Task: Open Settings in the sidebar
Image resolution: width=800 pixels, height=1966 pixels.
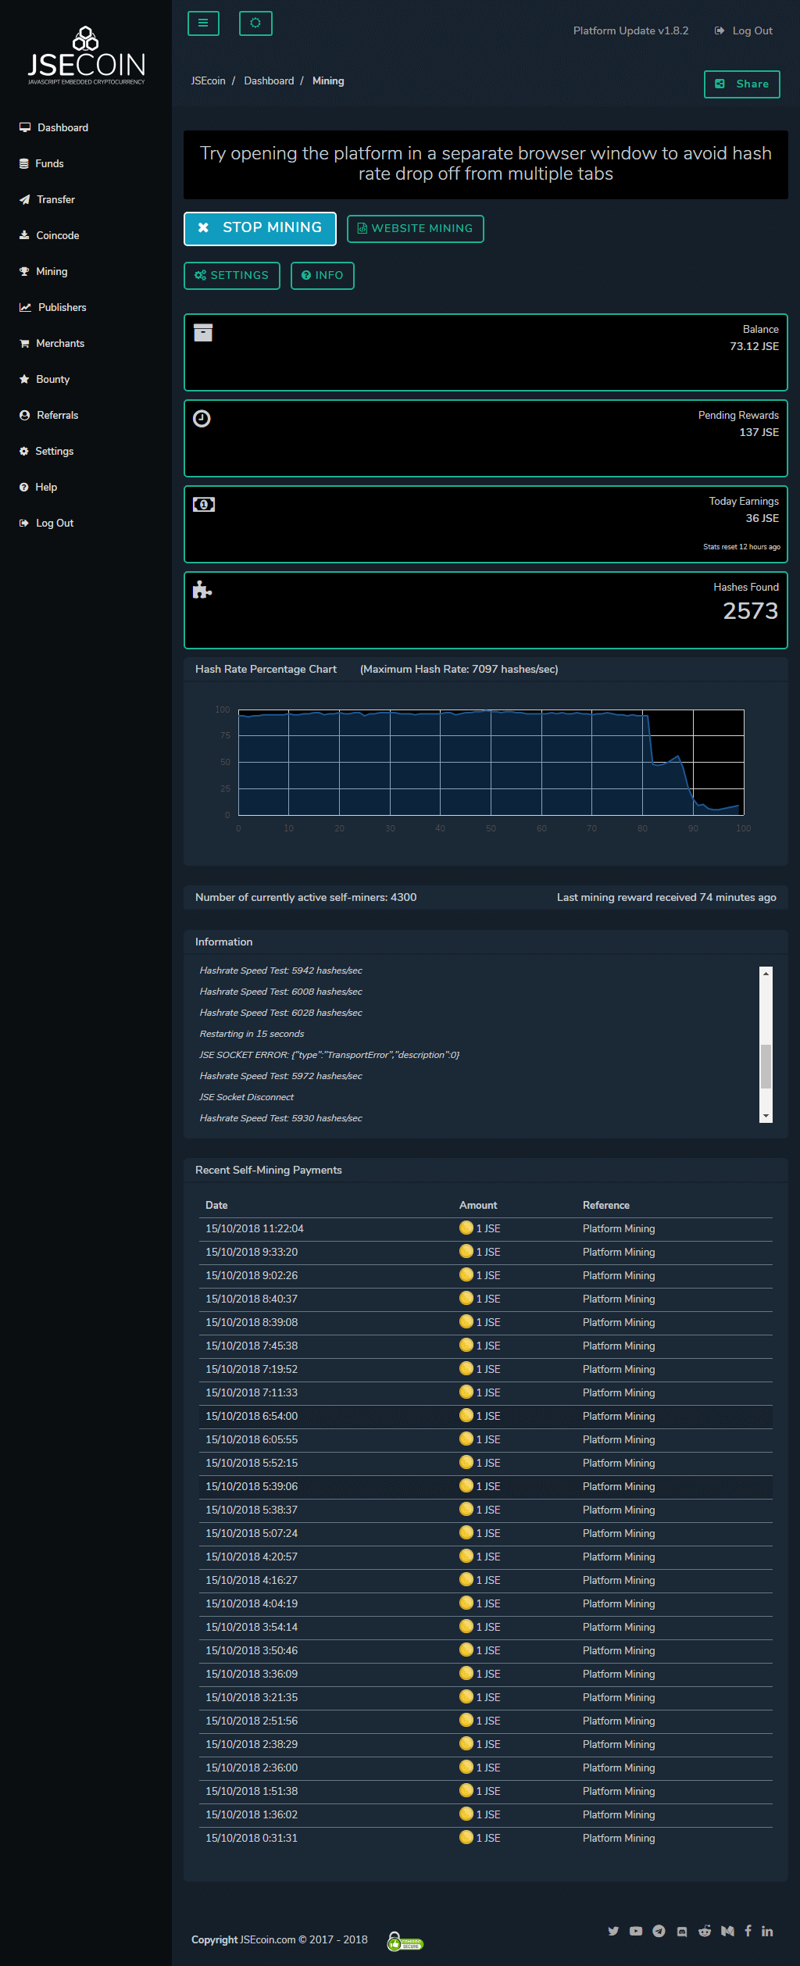Action: [x=54, y=451]
